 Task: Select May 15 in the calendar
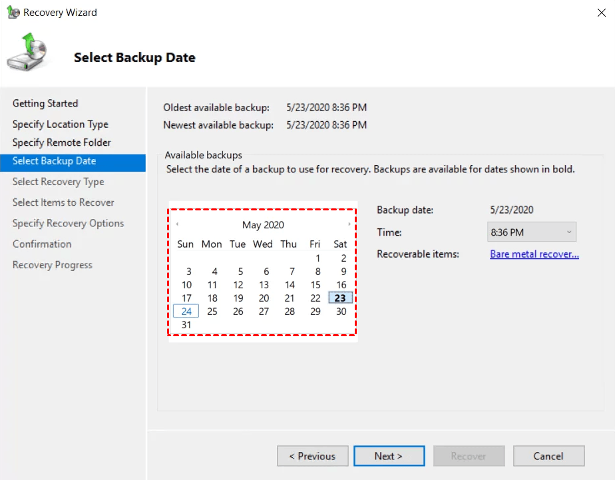pos(315,285)
